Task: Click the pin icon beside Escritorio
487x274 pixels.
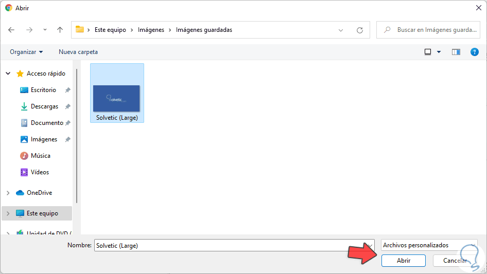Action: [x=68, y=90]
